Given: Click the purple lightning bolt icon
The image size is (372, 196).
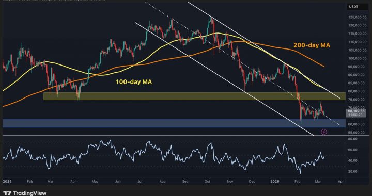Looking at the screenshot, I should tap(324, 132).
